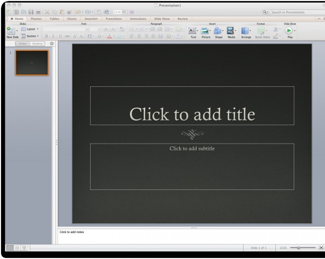Open the font name combo box
325x259 pixels.
[x=66, y=29]
